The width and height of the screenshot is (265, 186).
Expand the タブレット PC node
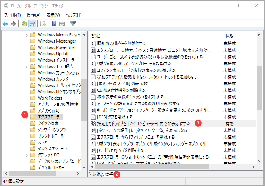click(x=26, y=155)
